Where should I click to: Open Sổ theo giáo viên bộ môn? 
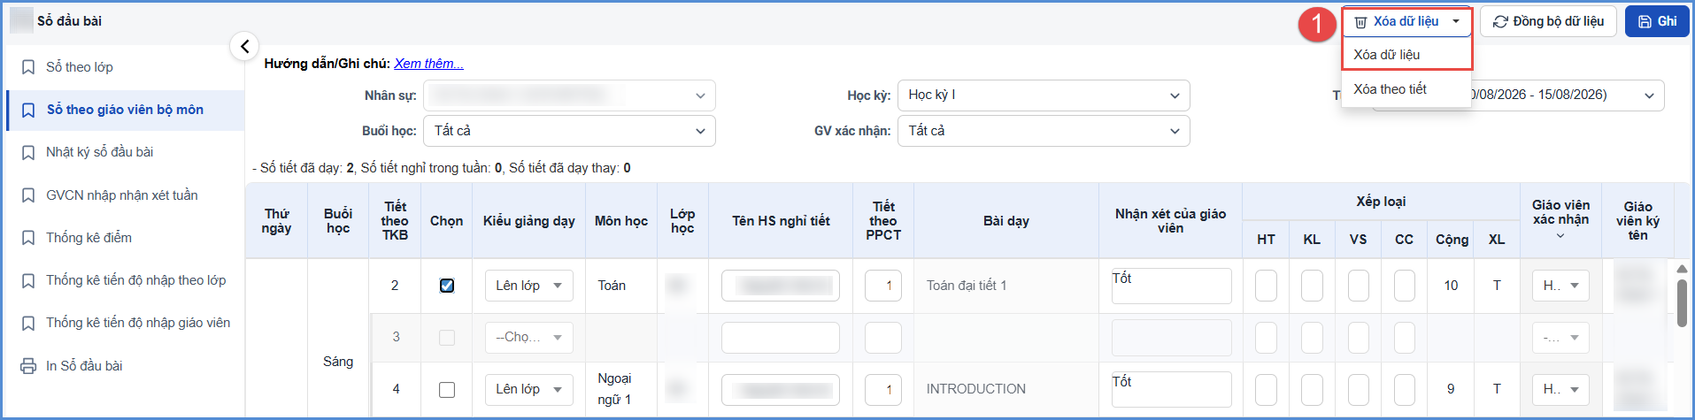[124, 110]
